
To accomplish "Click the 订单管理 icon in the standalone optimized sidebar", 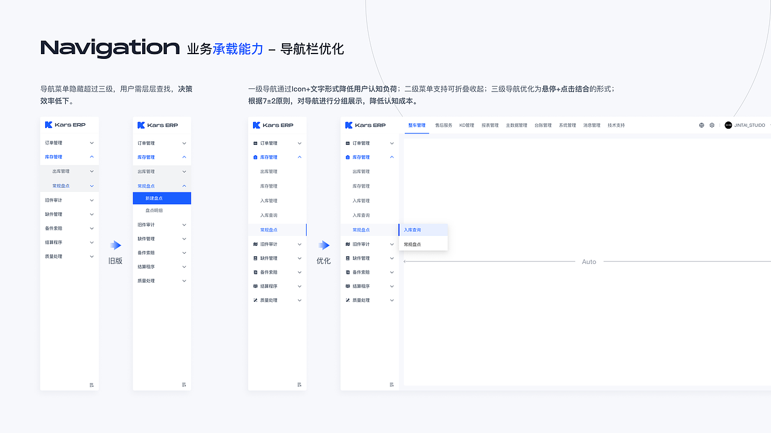I will tap(255, 143).
